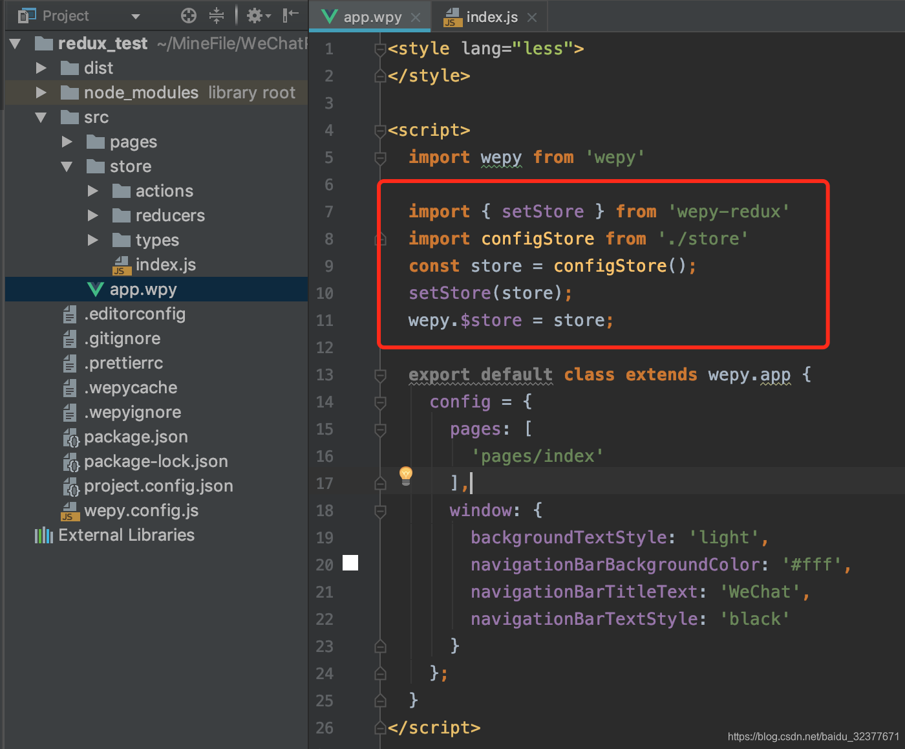
Task: Click 'pages/index' string on line 16
Action: click(x=537, y=456)
